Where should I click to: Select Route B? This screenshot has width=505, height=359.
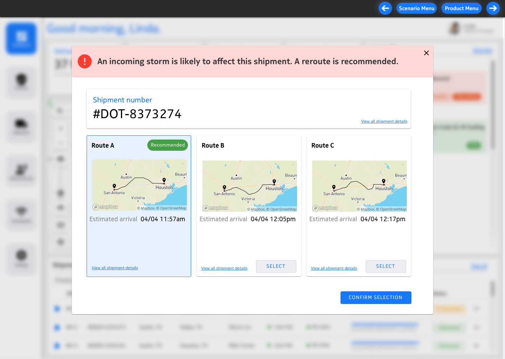click(x=276, y=266)
